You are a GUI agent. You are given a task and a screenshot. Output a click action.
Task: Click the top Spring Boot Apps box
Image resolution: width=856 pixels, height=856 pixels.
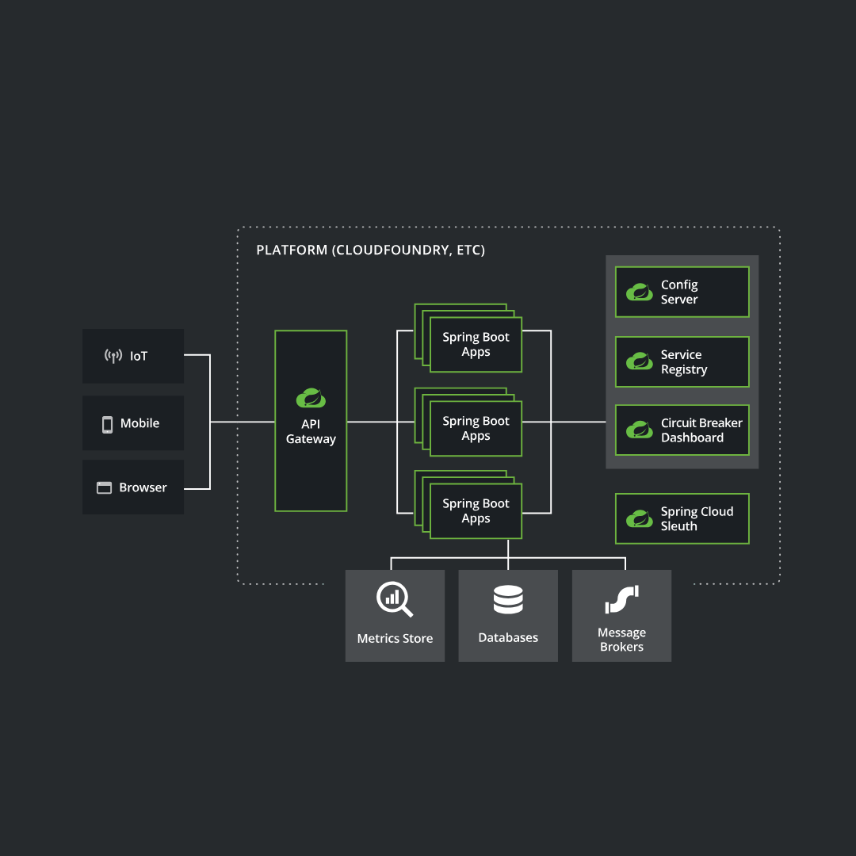pos(476,345)
